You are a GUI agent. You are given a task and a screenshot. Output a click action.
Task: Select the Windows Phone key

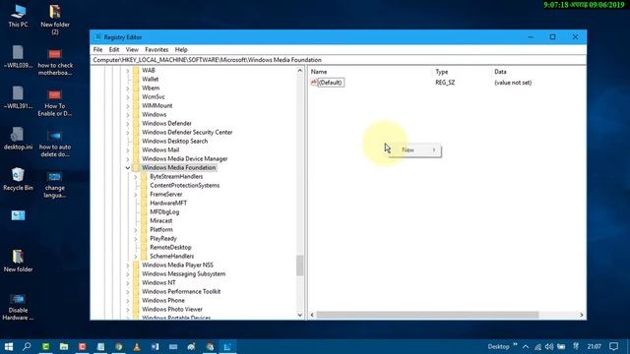(163, 300)
